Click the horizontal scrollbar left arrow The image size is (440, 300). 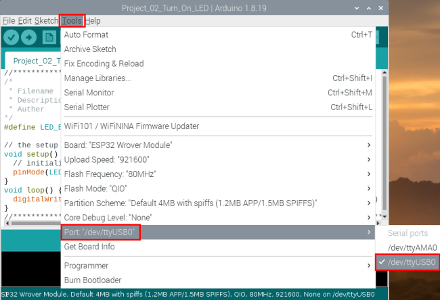click(7, 223)
